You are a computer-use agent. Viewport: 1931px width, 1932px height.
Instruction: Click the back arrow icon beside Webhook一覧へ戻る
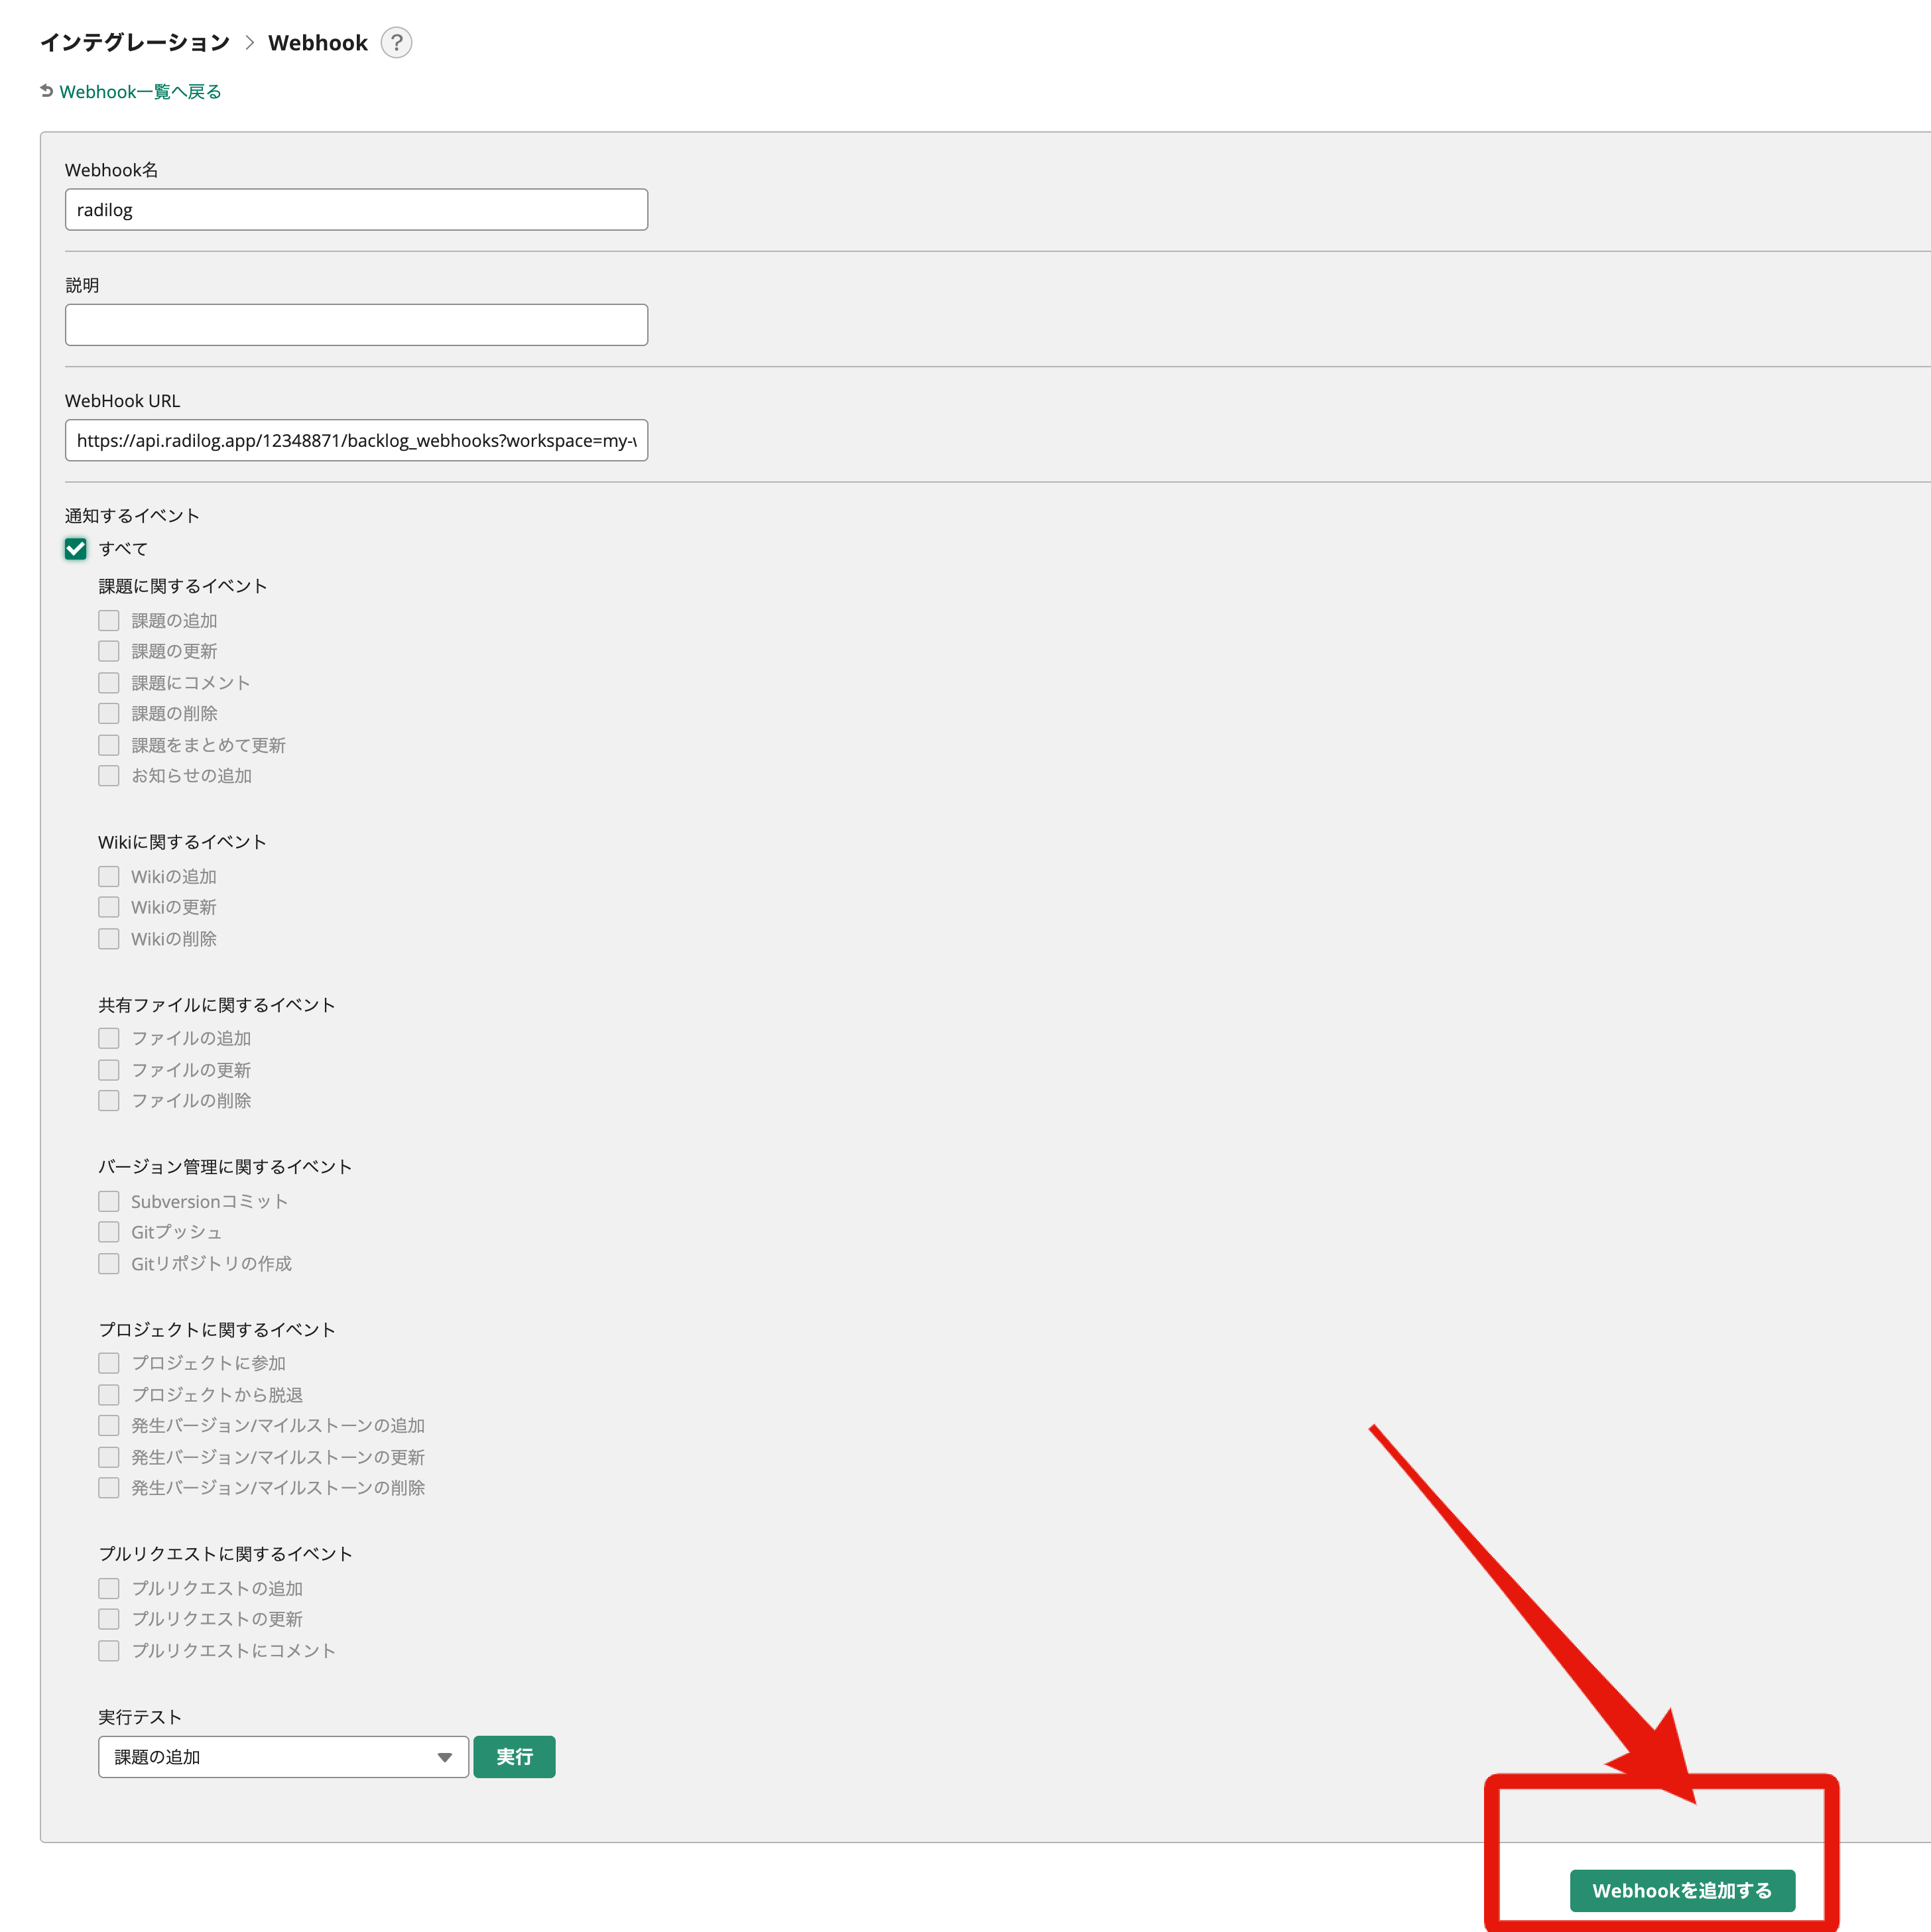click(x=47, y=91)
